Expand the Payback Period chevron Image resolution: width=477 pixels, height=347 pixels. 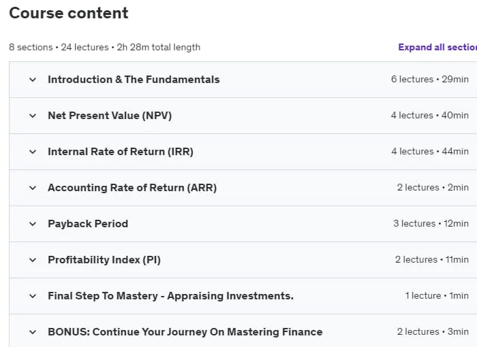pyautogui.click(x=33, y=224)
